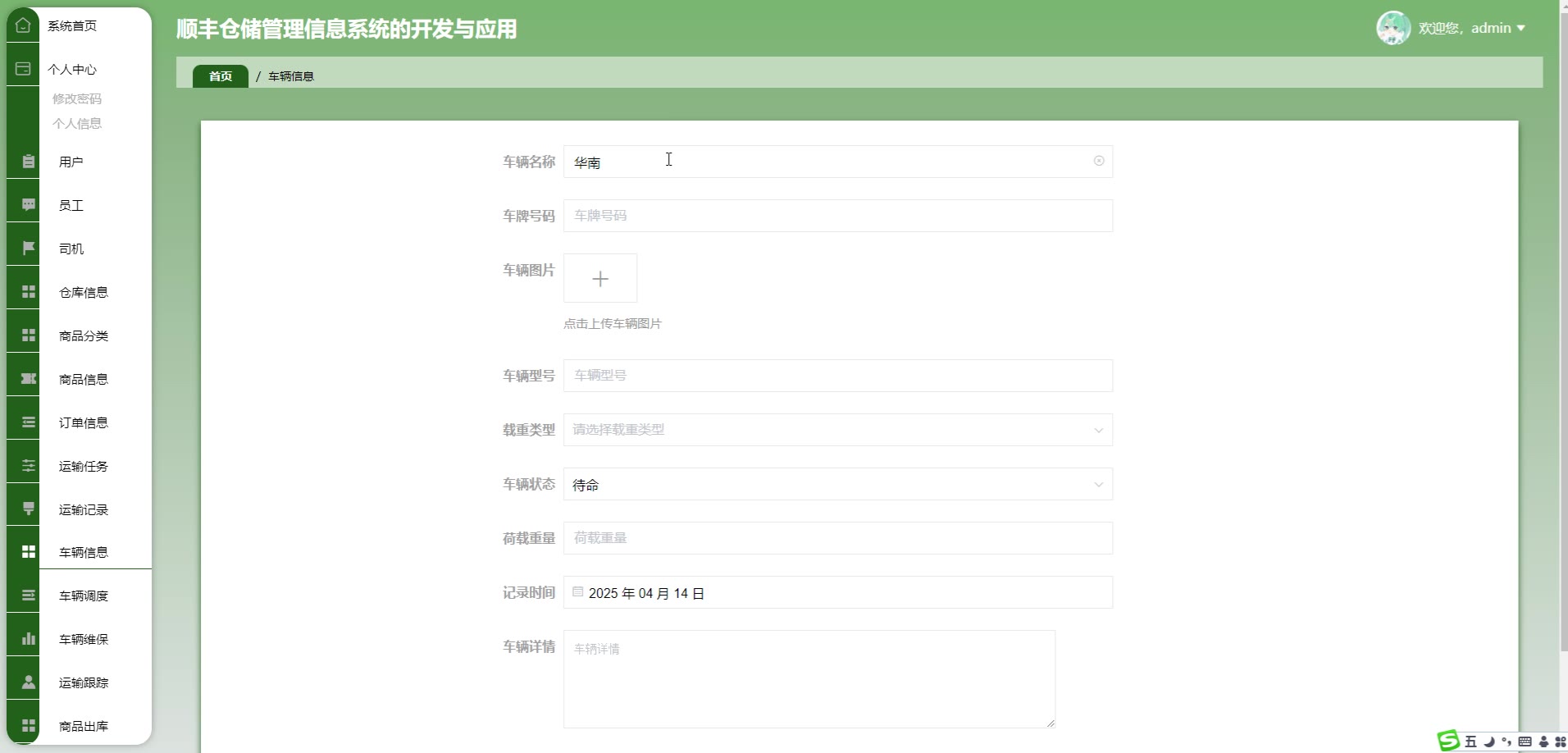This screenshot has width=1568, height=753.
Task: Click the page title 顺丰仓储管理信息系统的开发与应用
Action: coord(347,29)
